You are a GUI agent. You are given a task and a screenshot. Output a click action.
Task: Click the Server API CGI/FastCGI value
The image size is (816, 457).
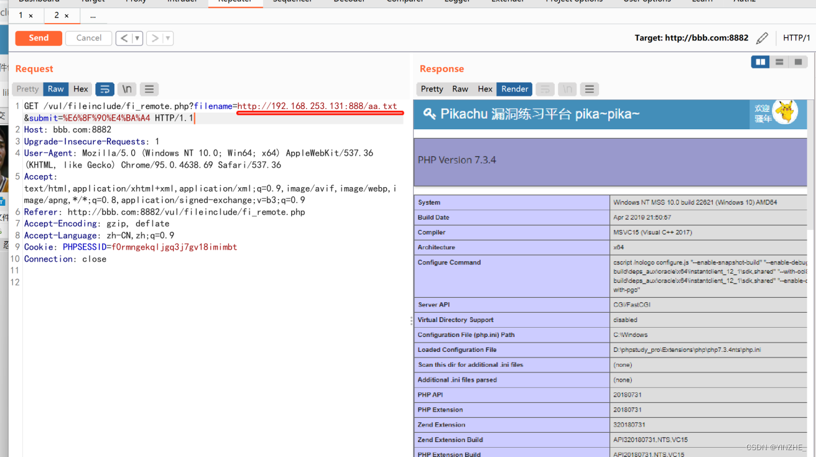pos(632,305)
